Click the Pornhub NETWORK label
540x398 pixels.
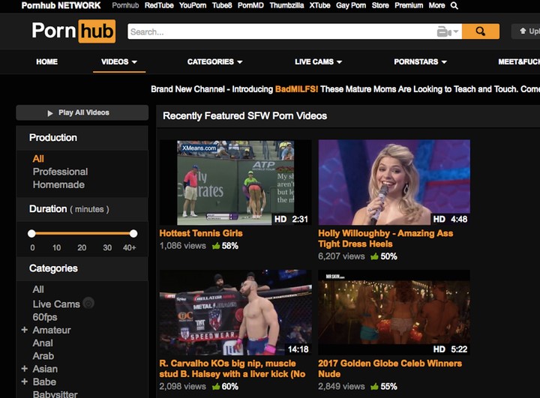coord(61,5)
